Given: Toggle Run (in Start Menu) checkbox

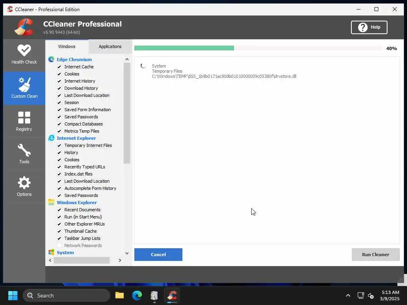Looking at the screenshot, I should click(59, 217).
